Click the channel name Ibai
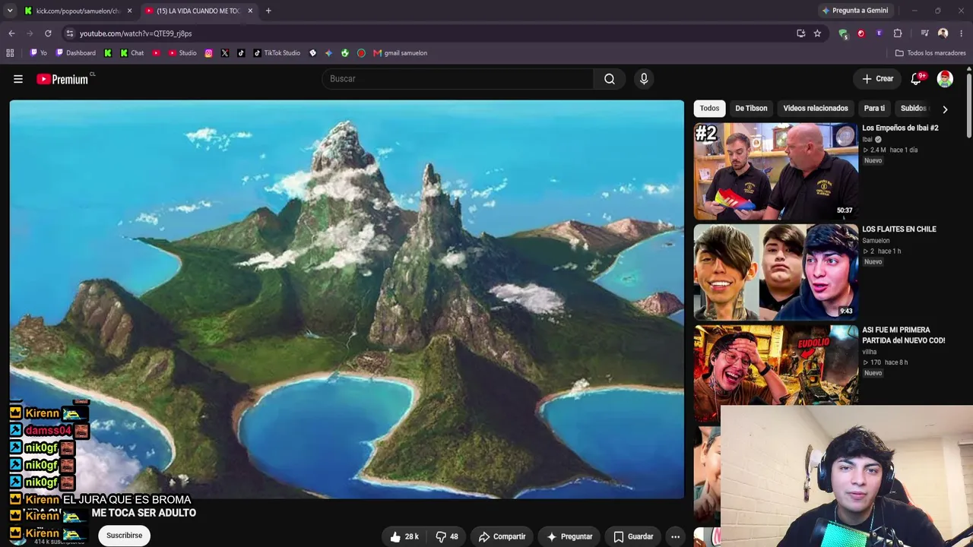 tap(867, 140)
